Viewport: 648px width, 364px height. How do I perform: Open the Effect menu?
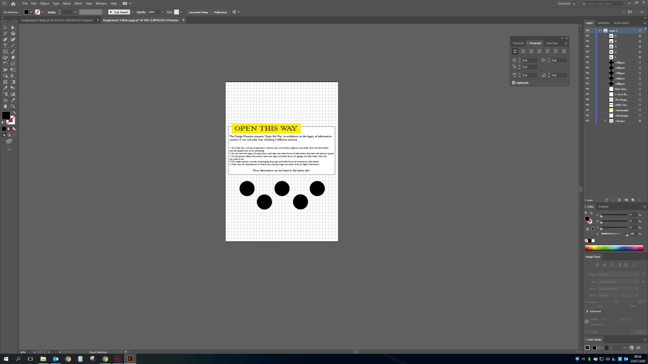click(x=78, y=4)
